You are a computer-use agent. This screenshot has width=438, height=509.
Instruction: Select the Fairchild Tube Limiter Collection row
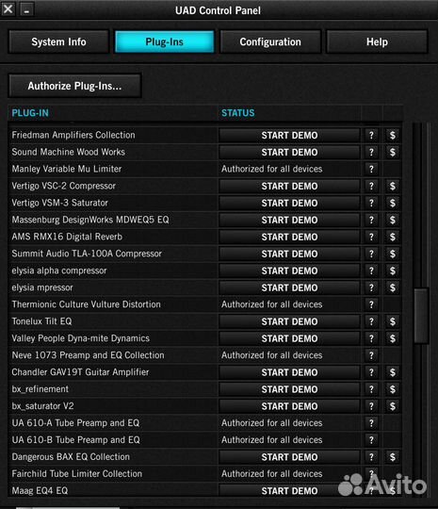(205, 473)
